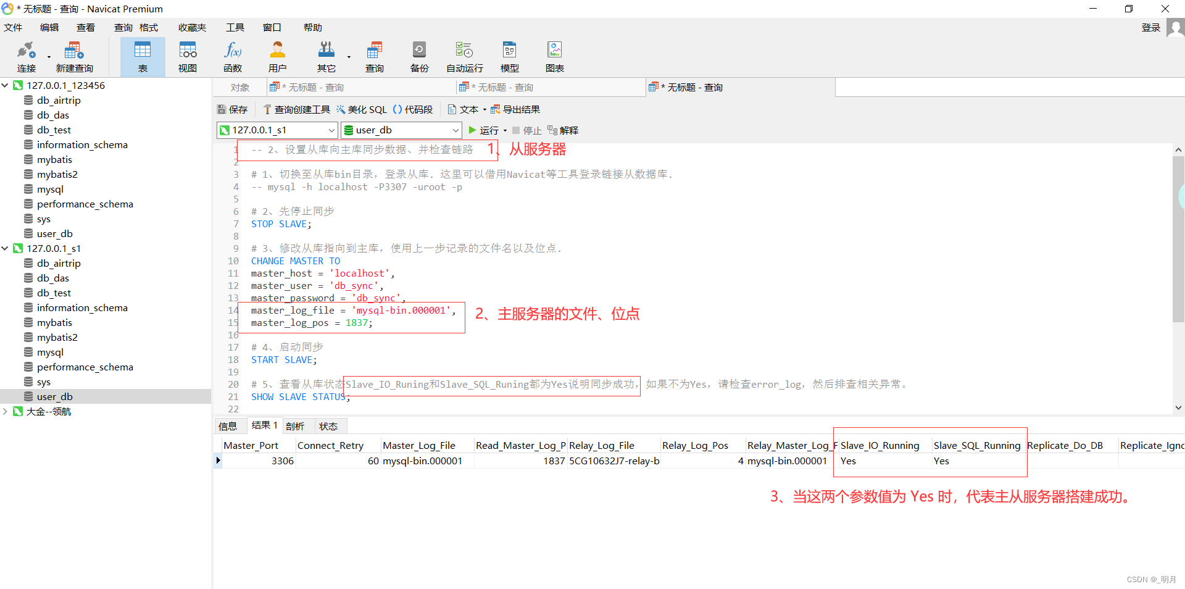1185x589 pixels.
Task: Open the database dropdown user_db
Action: coord(401,130)
